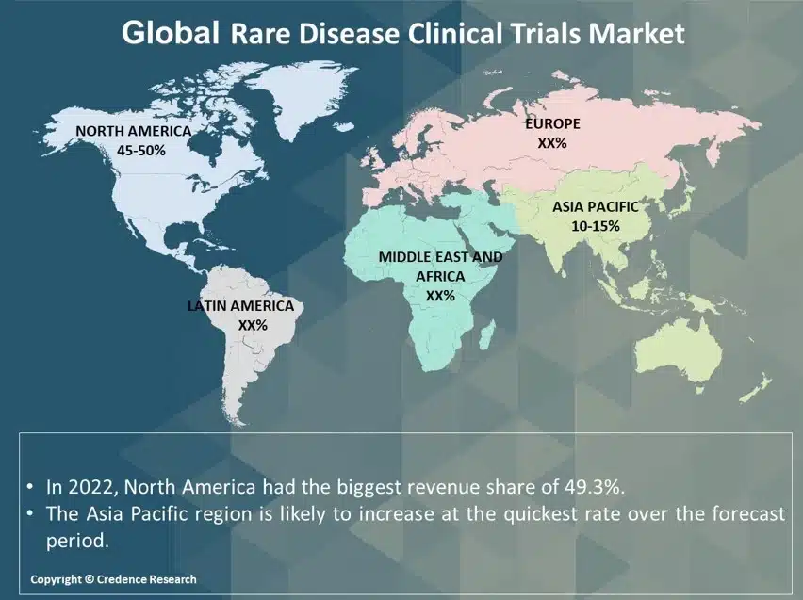Click the XX% value under Middle East and Africa
This screenshot has width=803, height=600.
[x=440, y=296]
